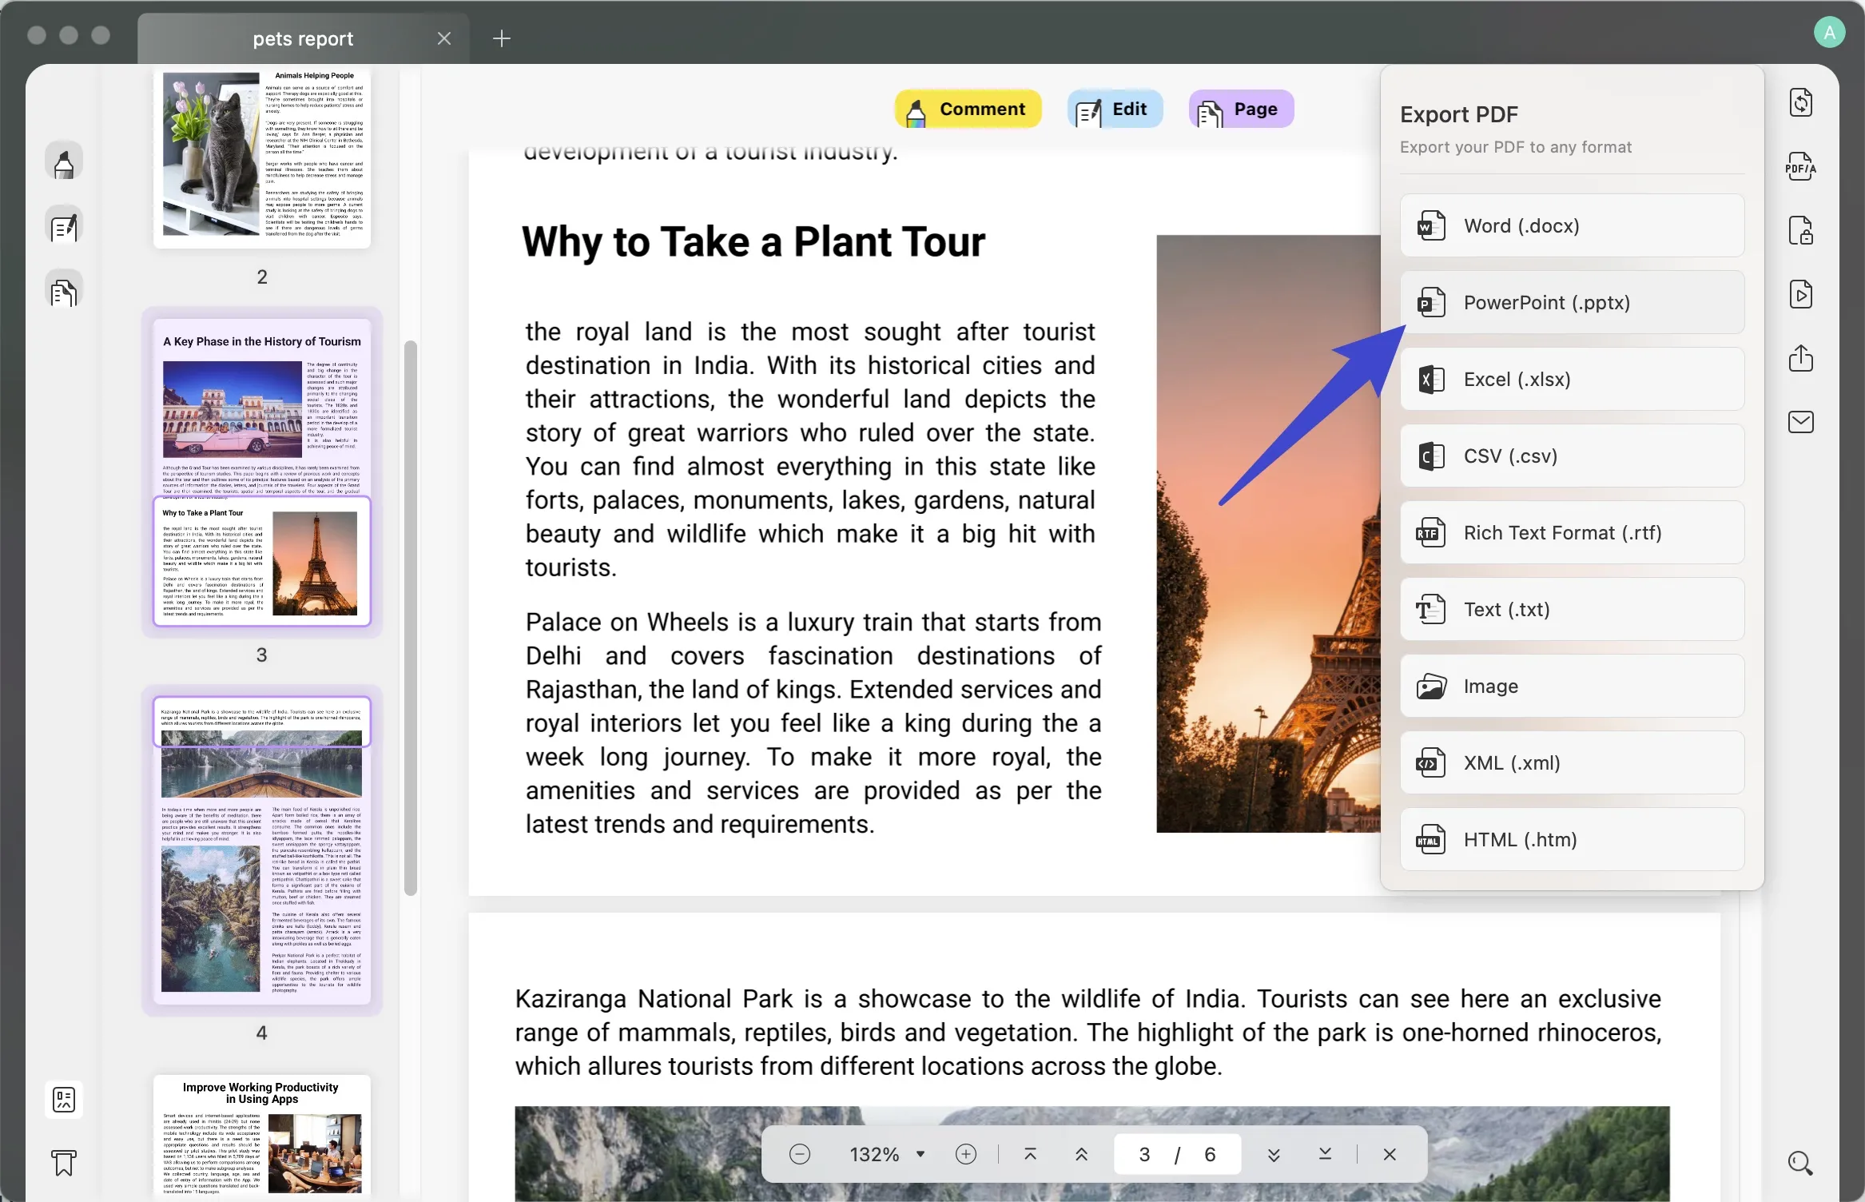1865x1202 pixels.
Task: Navigate to first page using start button
Action: click(1030, 1153)
